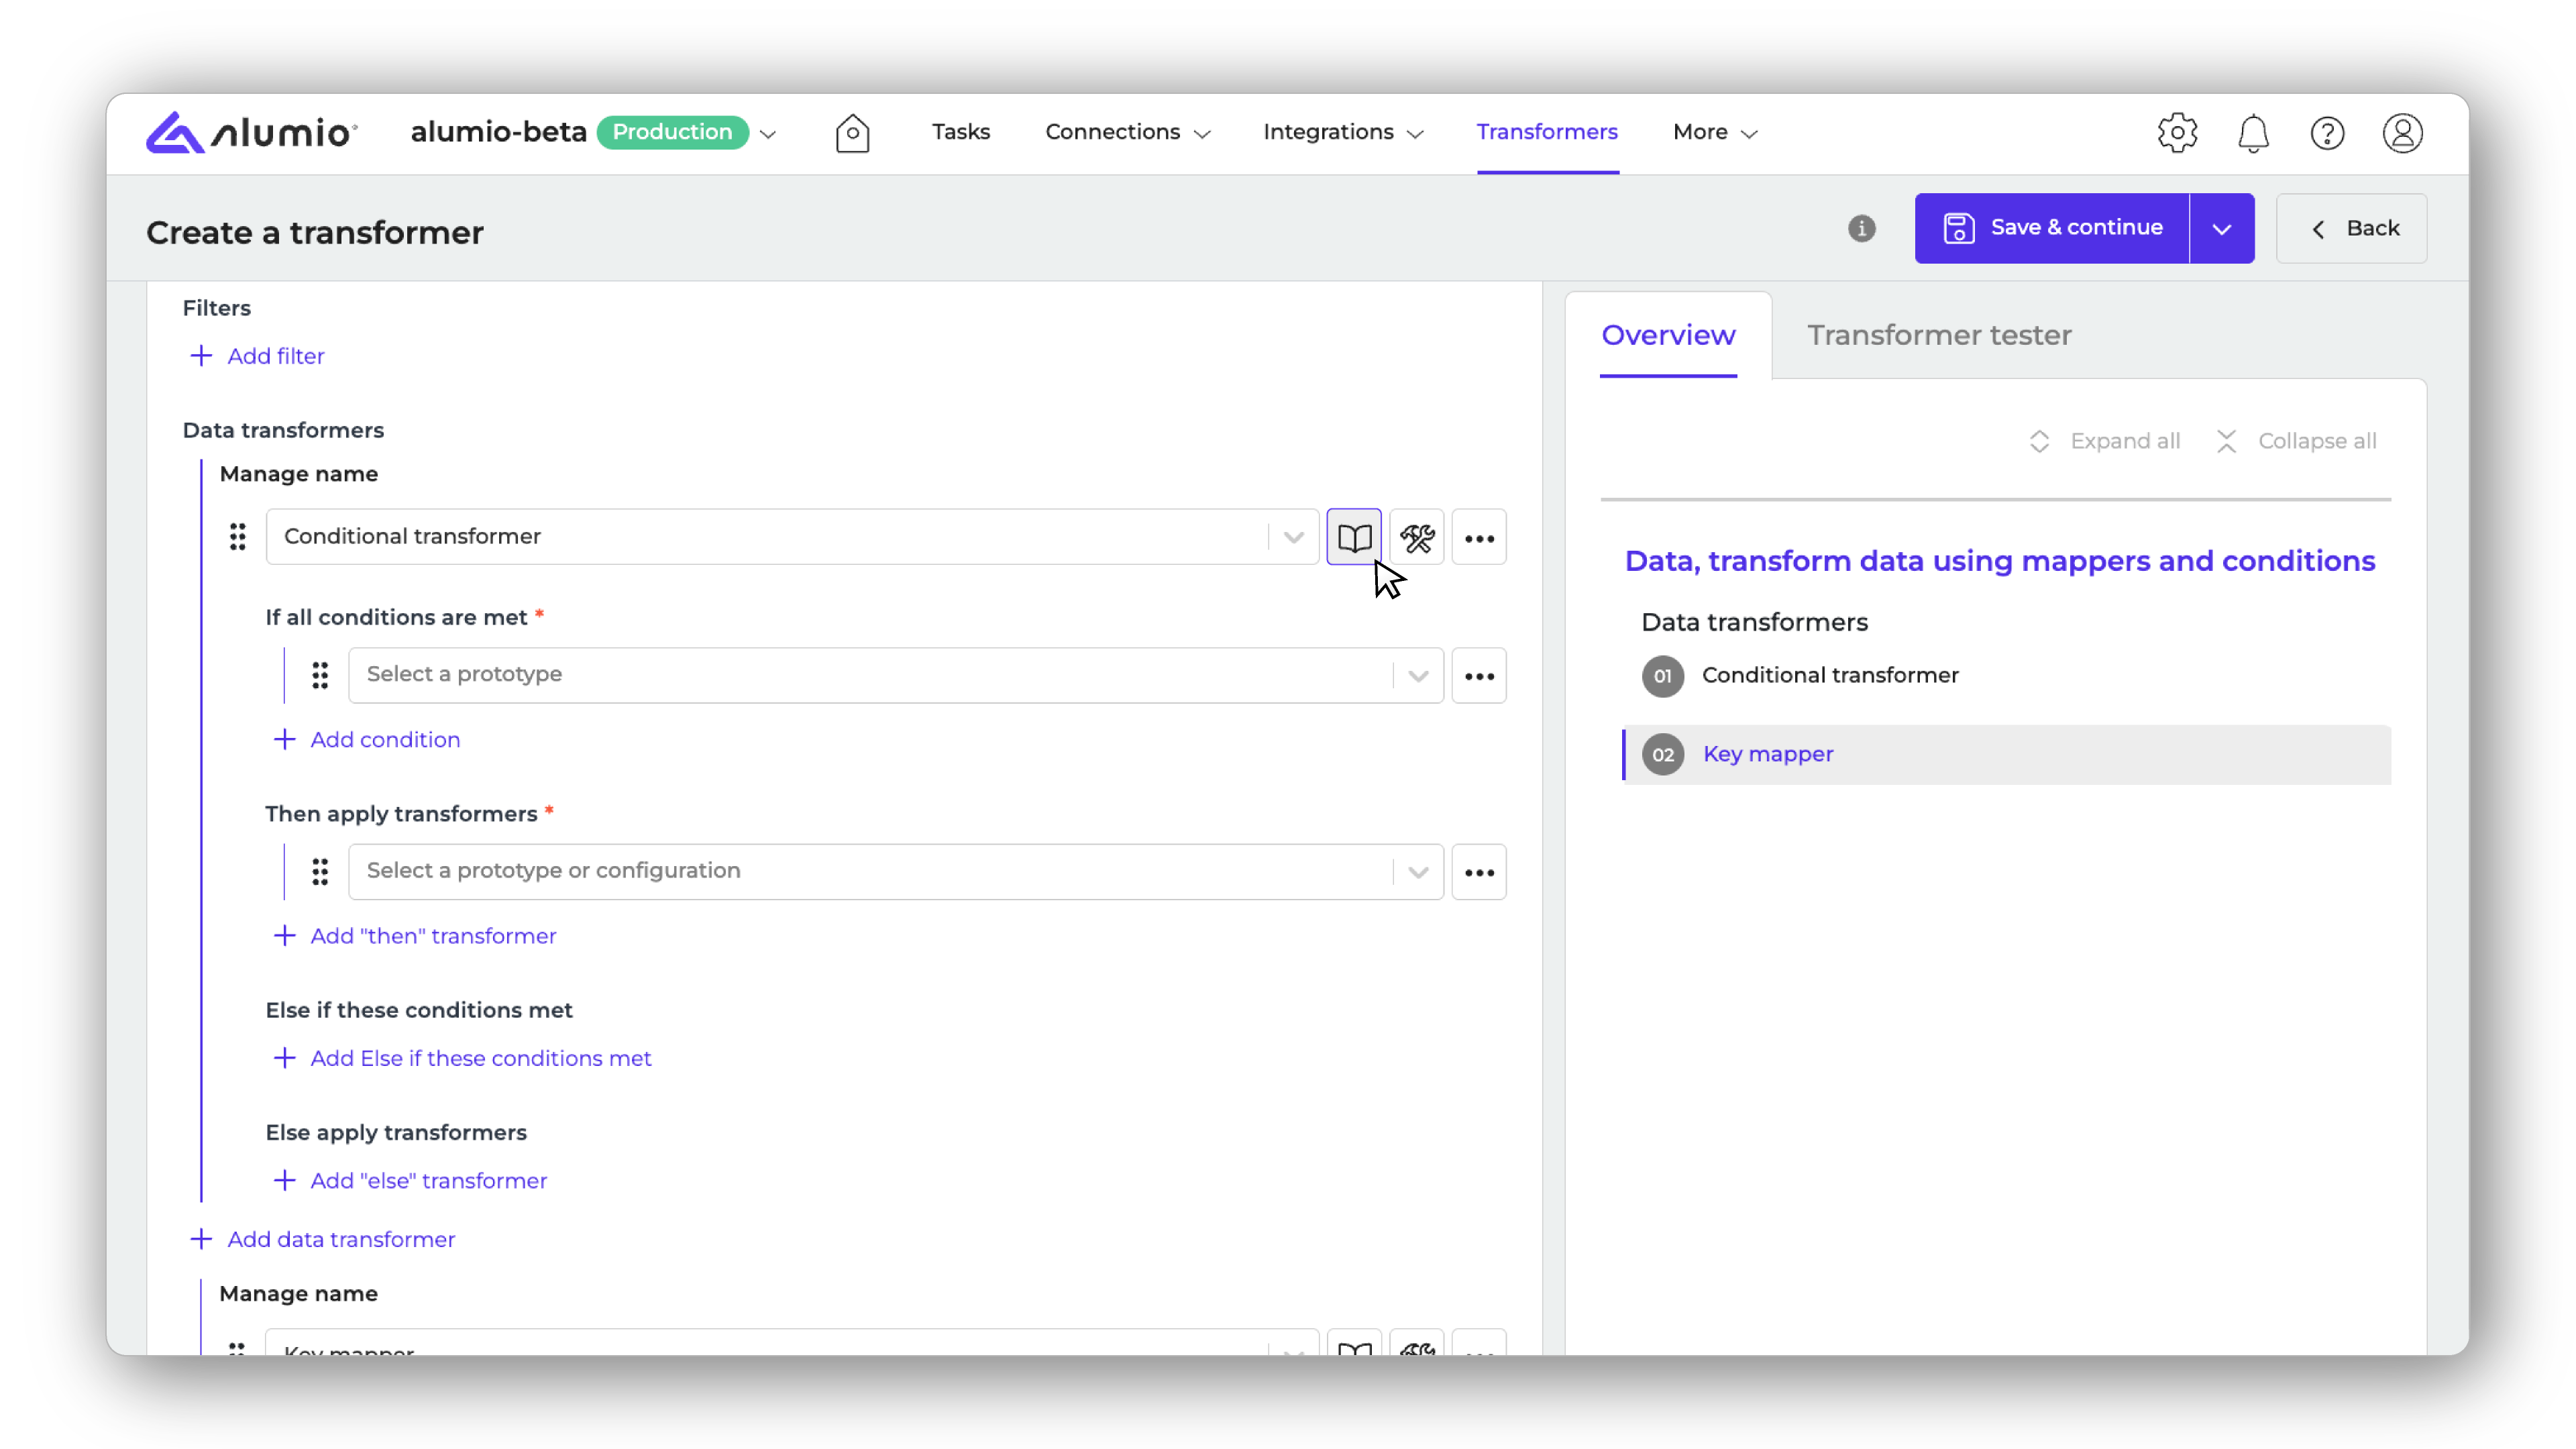Open three-dots menu of Conditional transformer row

[x=1479, y=537]
